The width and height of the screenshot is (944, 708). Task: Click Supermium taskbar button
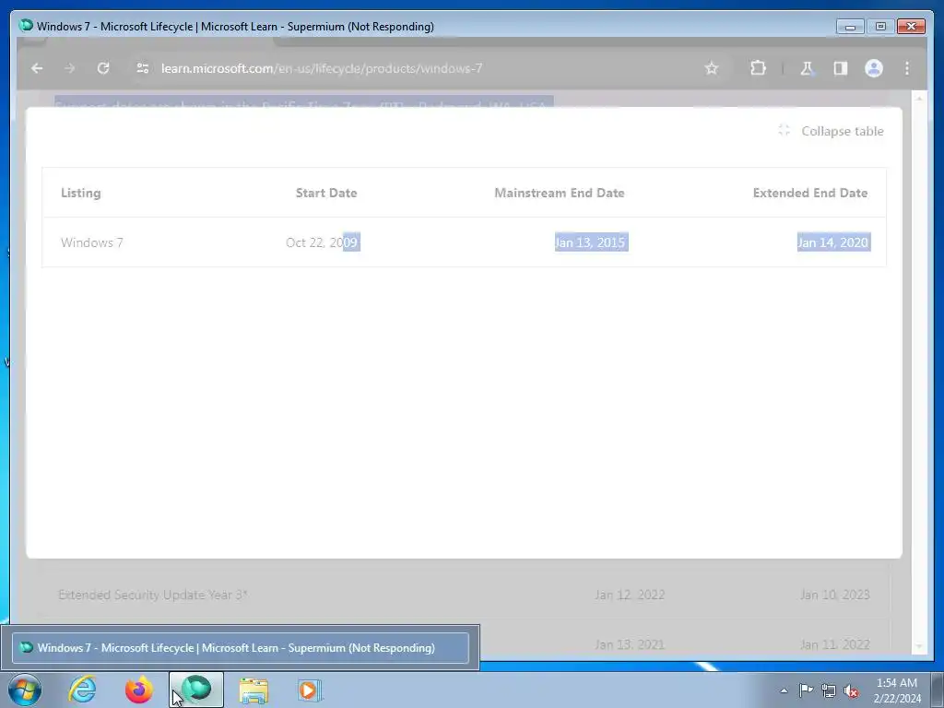pos(196,690)
